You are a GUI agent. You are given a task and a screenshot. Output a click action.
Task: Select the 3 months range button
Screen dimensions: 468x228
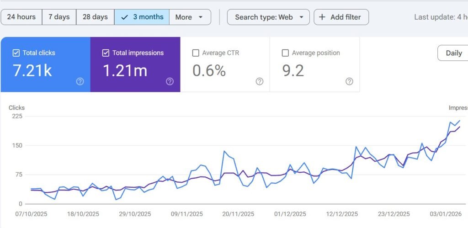click(142, 17)
